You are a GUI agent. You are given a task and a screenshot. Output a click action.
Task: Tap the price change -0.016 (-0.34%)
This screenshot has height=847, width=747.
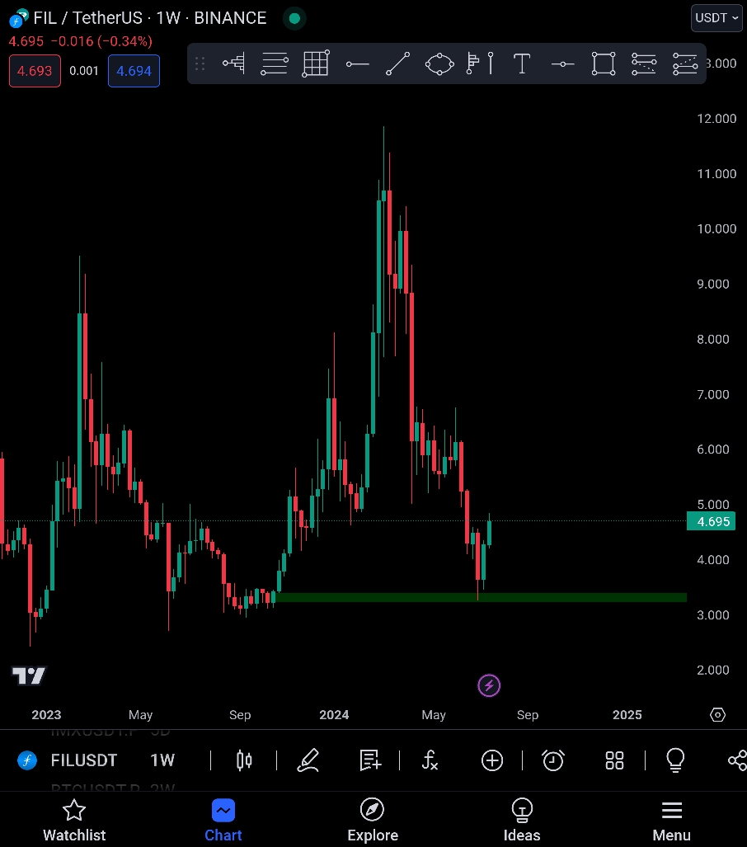[x=101, y=41]
